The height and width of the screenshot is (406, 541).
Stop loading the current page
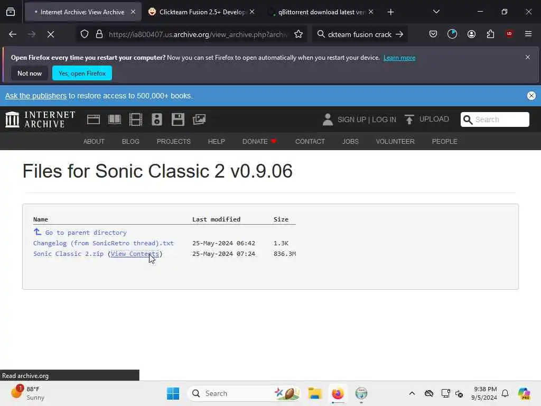click(x=51, y=34)
